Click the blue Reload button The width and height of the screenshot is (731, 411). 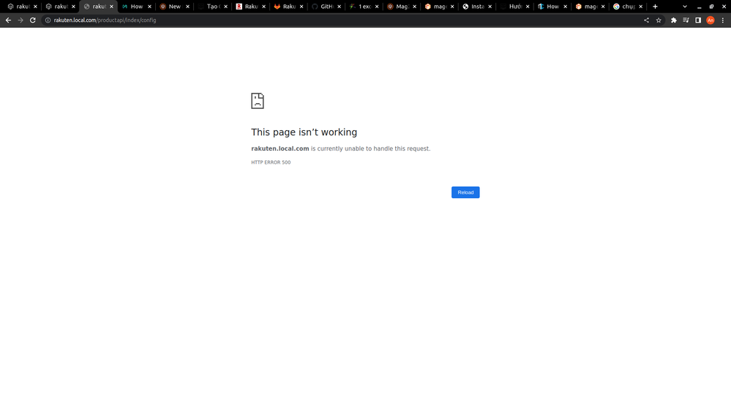coord(465,192)
